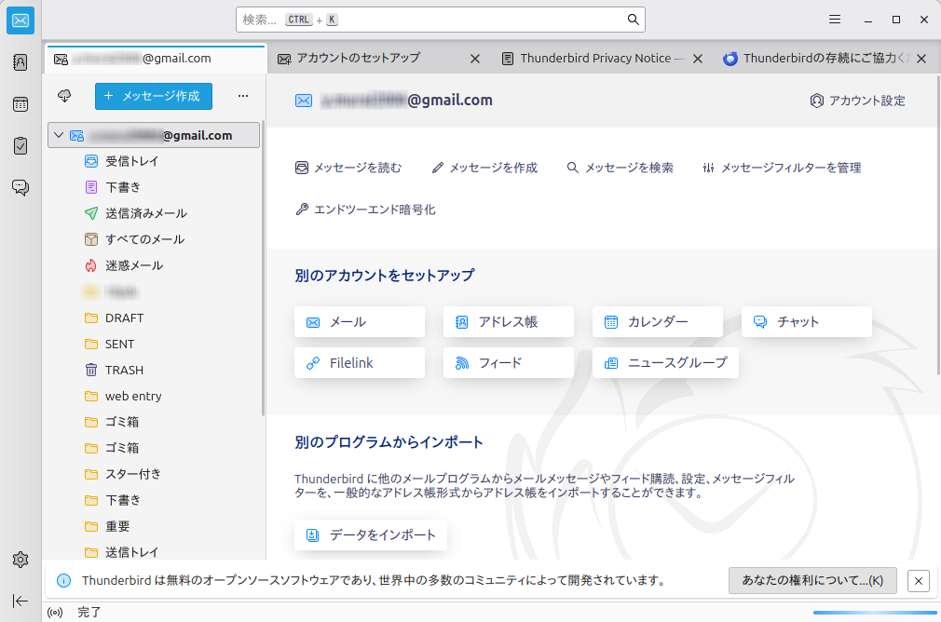Screen dimensions: 941x622
Task: Open the Calendar space icon
Action: point(20,104)
